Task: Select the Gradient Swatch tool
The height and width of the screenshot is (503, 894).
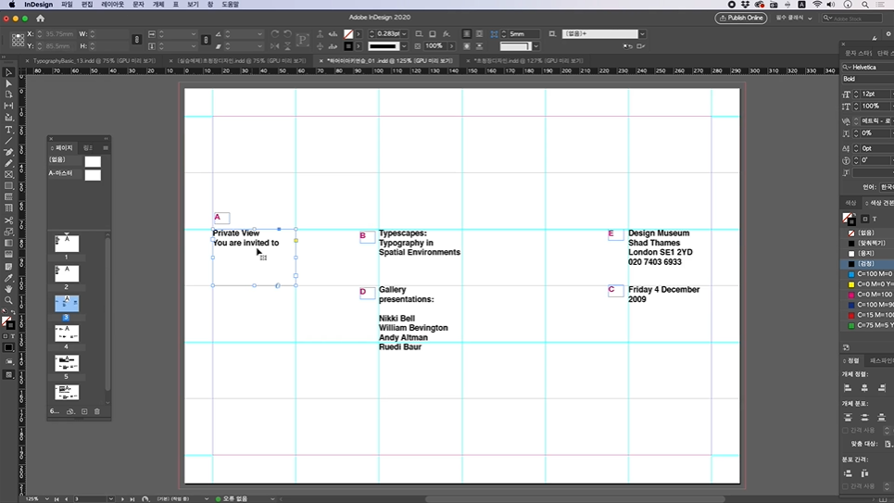Action: pos(8,244)
